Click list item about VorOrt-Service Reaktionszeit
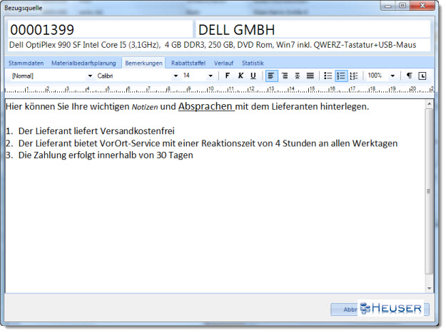Viewport: 446px width, 333px height. [208, 143]
